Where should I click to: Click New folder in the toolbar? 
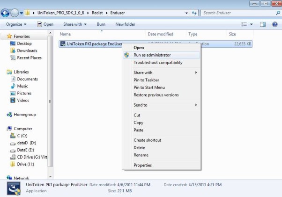(x=125, y=24)
